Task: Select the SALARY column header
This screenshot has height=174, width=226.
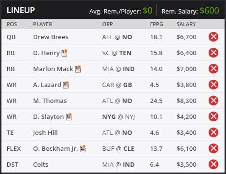Action: 186,24
